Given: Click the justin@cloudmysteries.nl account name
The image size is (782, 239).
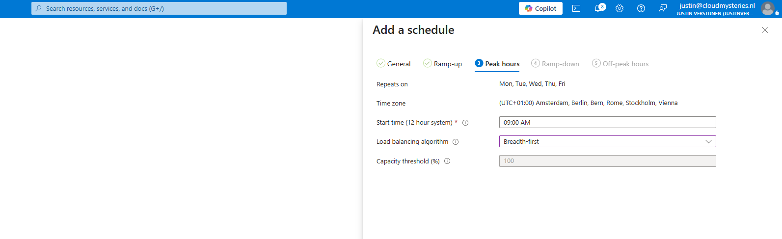Looking at the screenshot, I should tap(717, 5).
